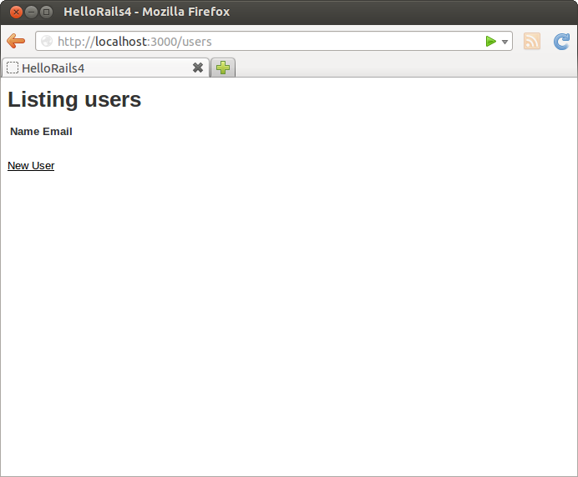Maximize the Firefox window
The height and width of the screenshot is (477, 578).
pos(46,12)
